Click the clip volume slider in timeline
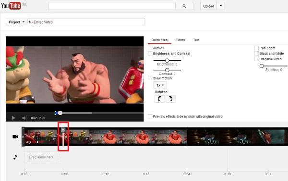This screenshot has width=288, height=181. click(37, 142)
